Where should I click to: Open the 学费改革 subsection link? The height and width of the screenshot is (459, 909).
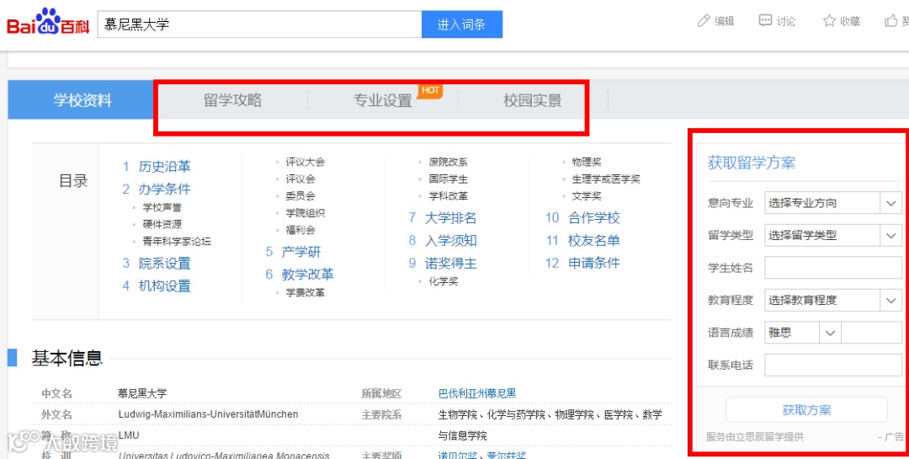[x=305, y=292]
